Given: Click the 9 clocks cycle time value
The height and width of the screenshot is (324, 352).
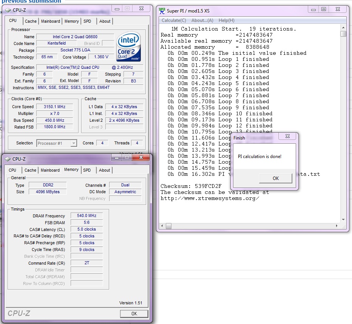Looking at the screenshot, I should point(86,250).
